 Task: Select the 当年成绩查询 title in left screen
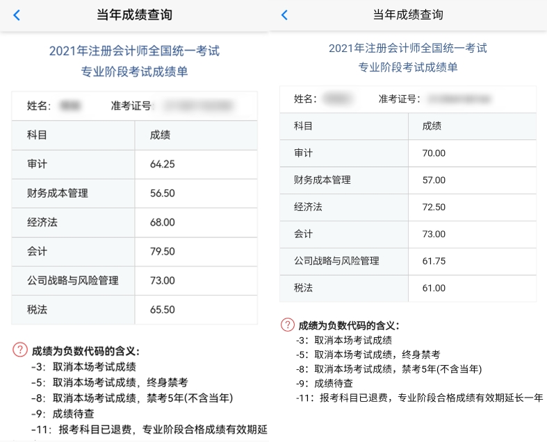coord(134,15)
